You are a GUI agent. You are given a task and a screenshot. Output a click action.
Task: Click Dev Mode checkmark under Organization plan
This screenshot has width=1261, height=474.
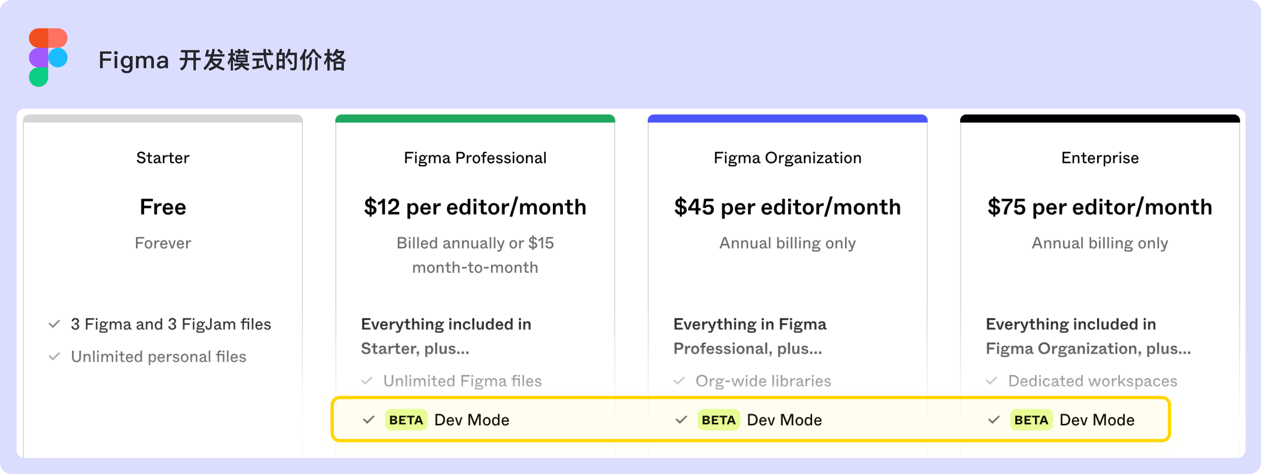point(681,420)
